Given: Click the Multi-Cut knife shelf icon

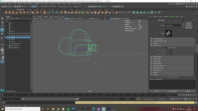Looking at the screenshot, I should click(x=122, y=12).
